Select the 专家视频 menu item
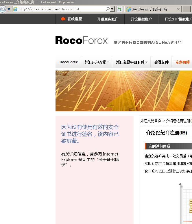The height and width of the screenshot is (224, 192). pyautogui.click(x=182, y=62)
